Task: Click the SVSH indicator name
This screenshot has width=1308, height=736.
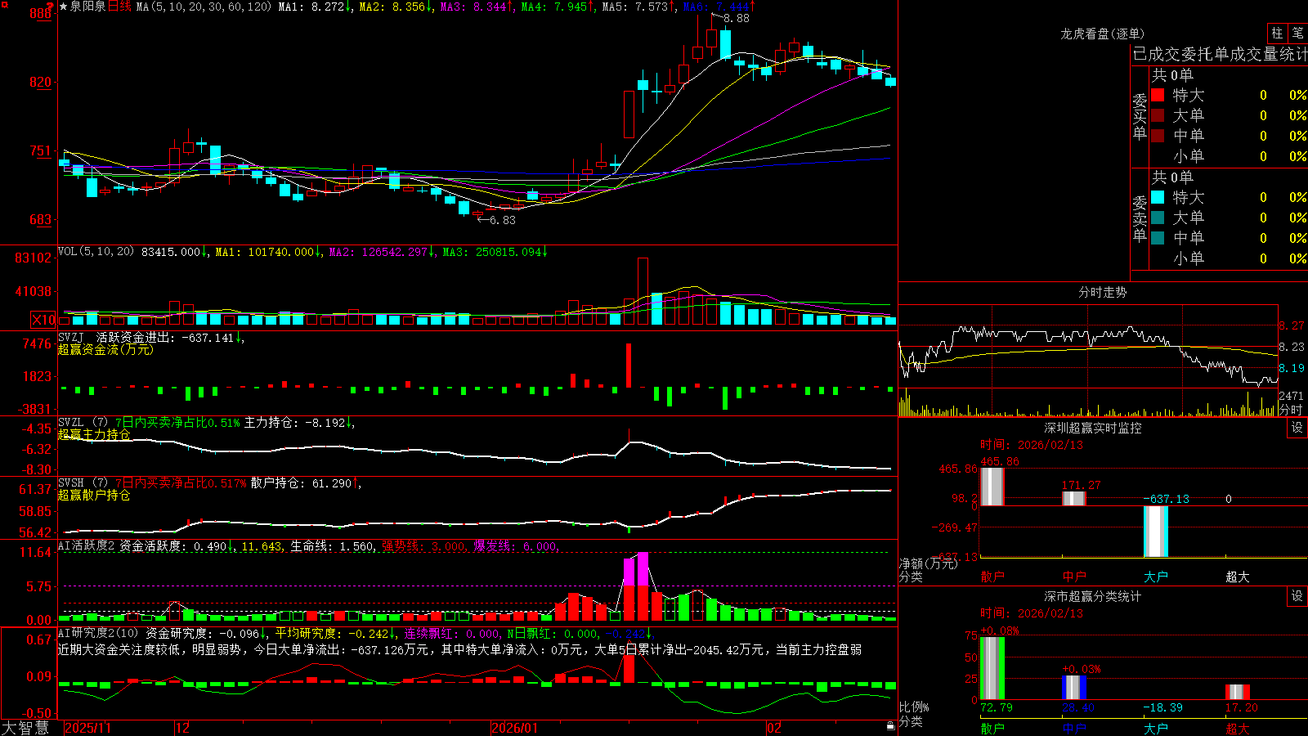Action: coord(71,482)
